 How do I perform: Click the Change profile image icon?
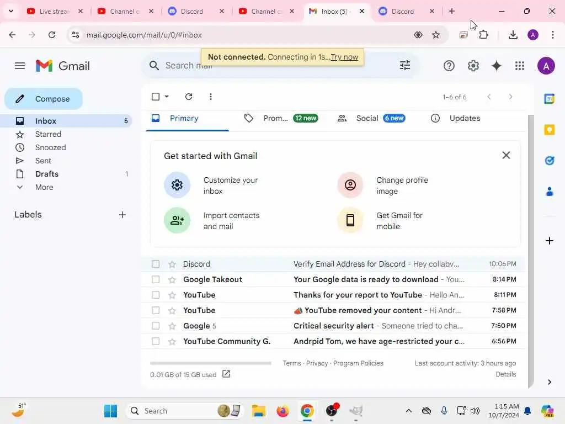[350, 185]
